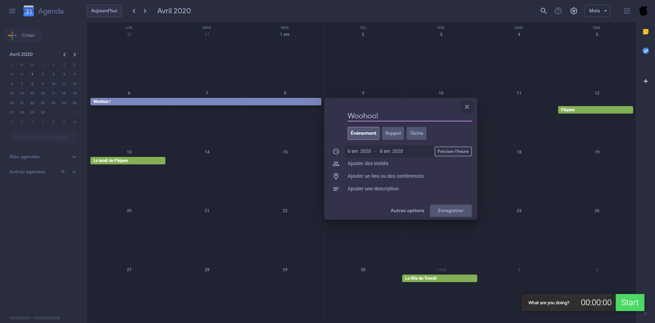Open the settings gear
Image resolution: width=655 pixels, height=323 pixels.
tap(574, 11)
